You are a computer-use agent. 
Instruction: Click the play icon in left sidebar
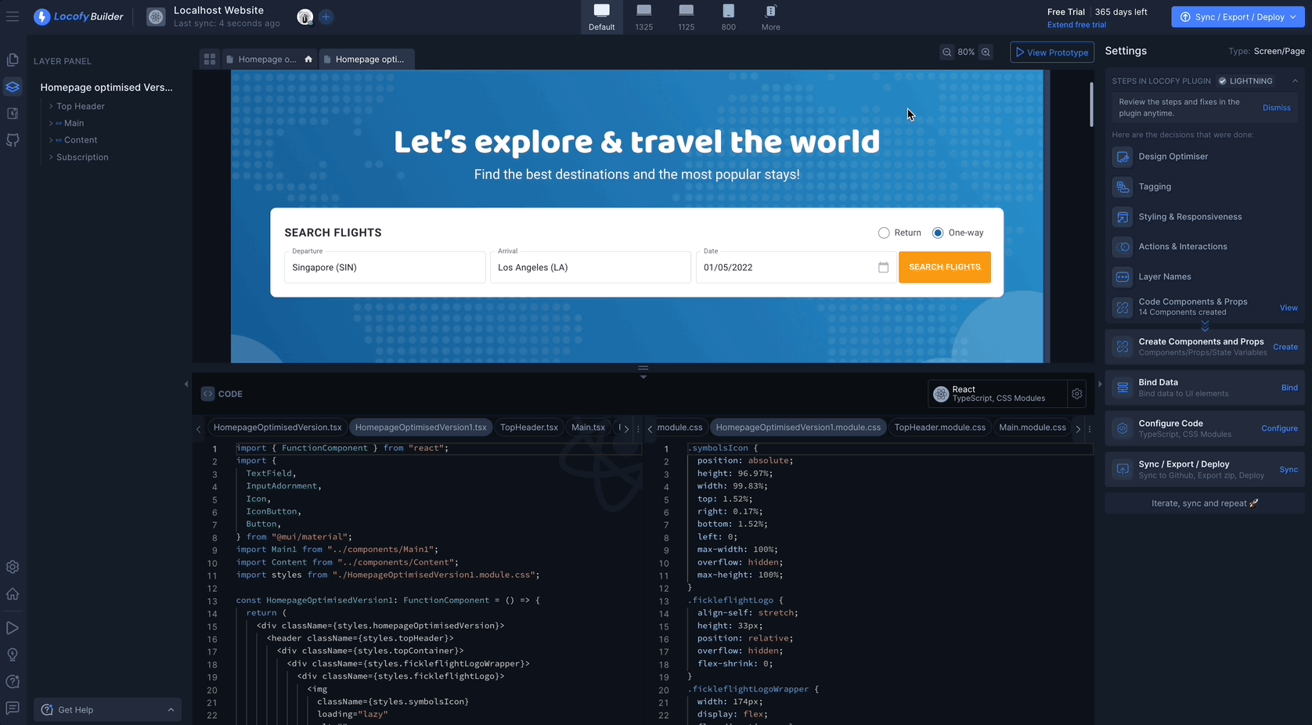[13, 628]
